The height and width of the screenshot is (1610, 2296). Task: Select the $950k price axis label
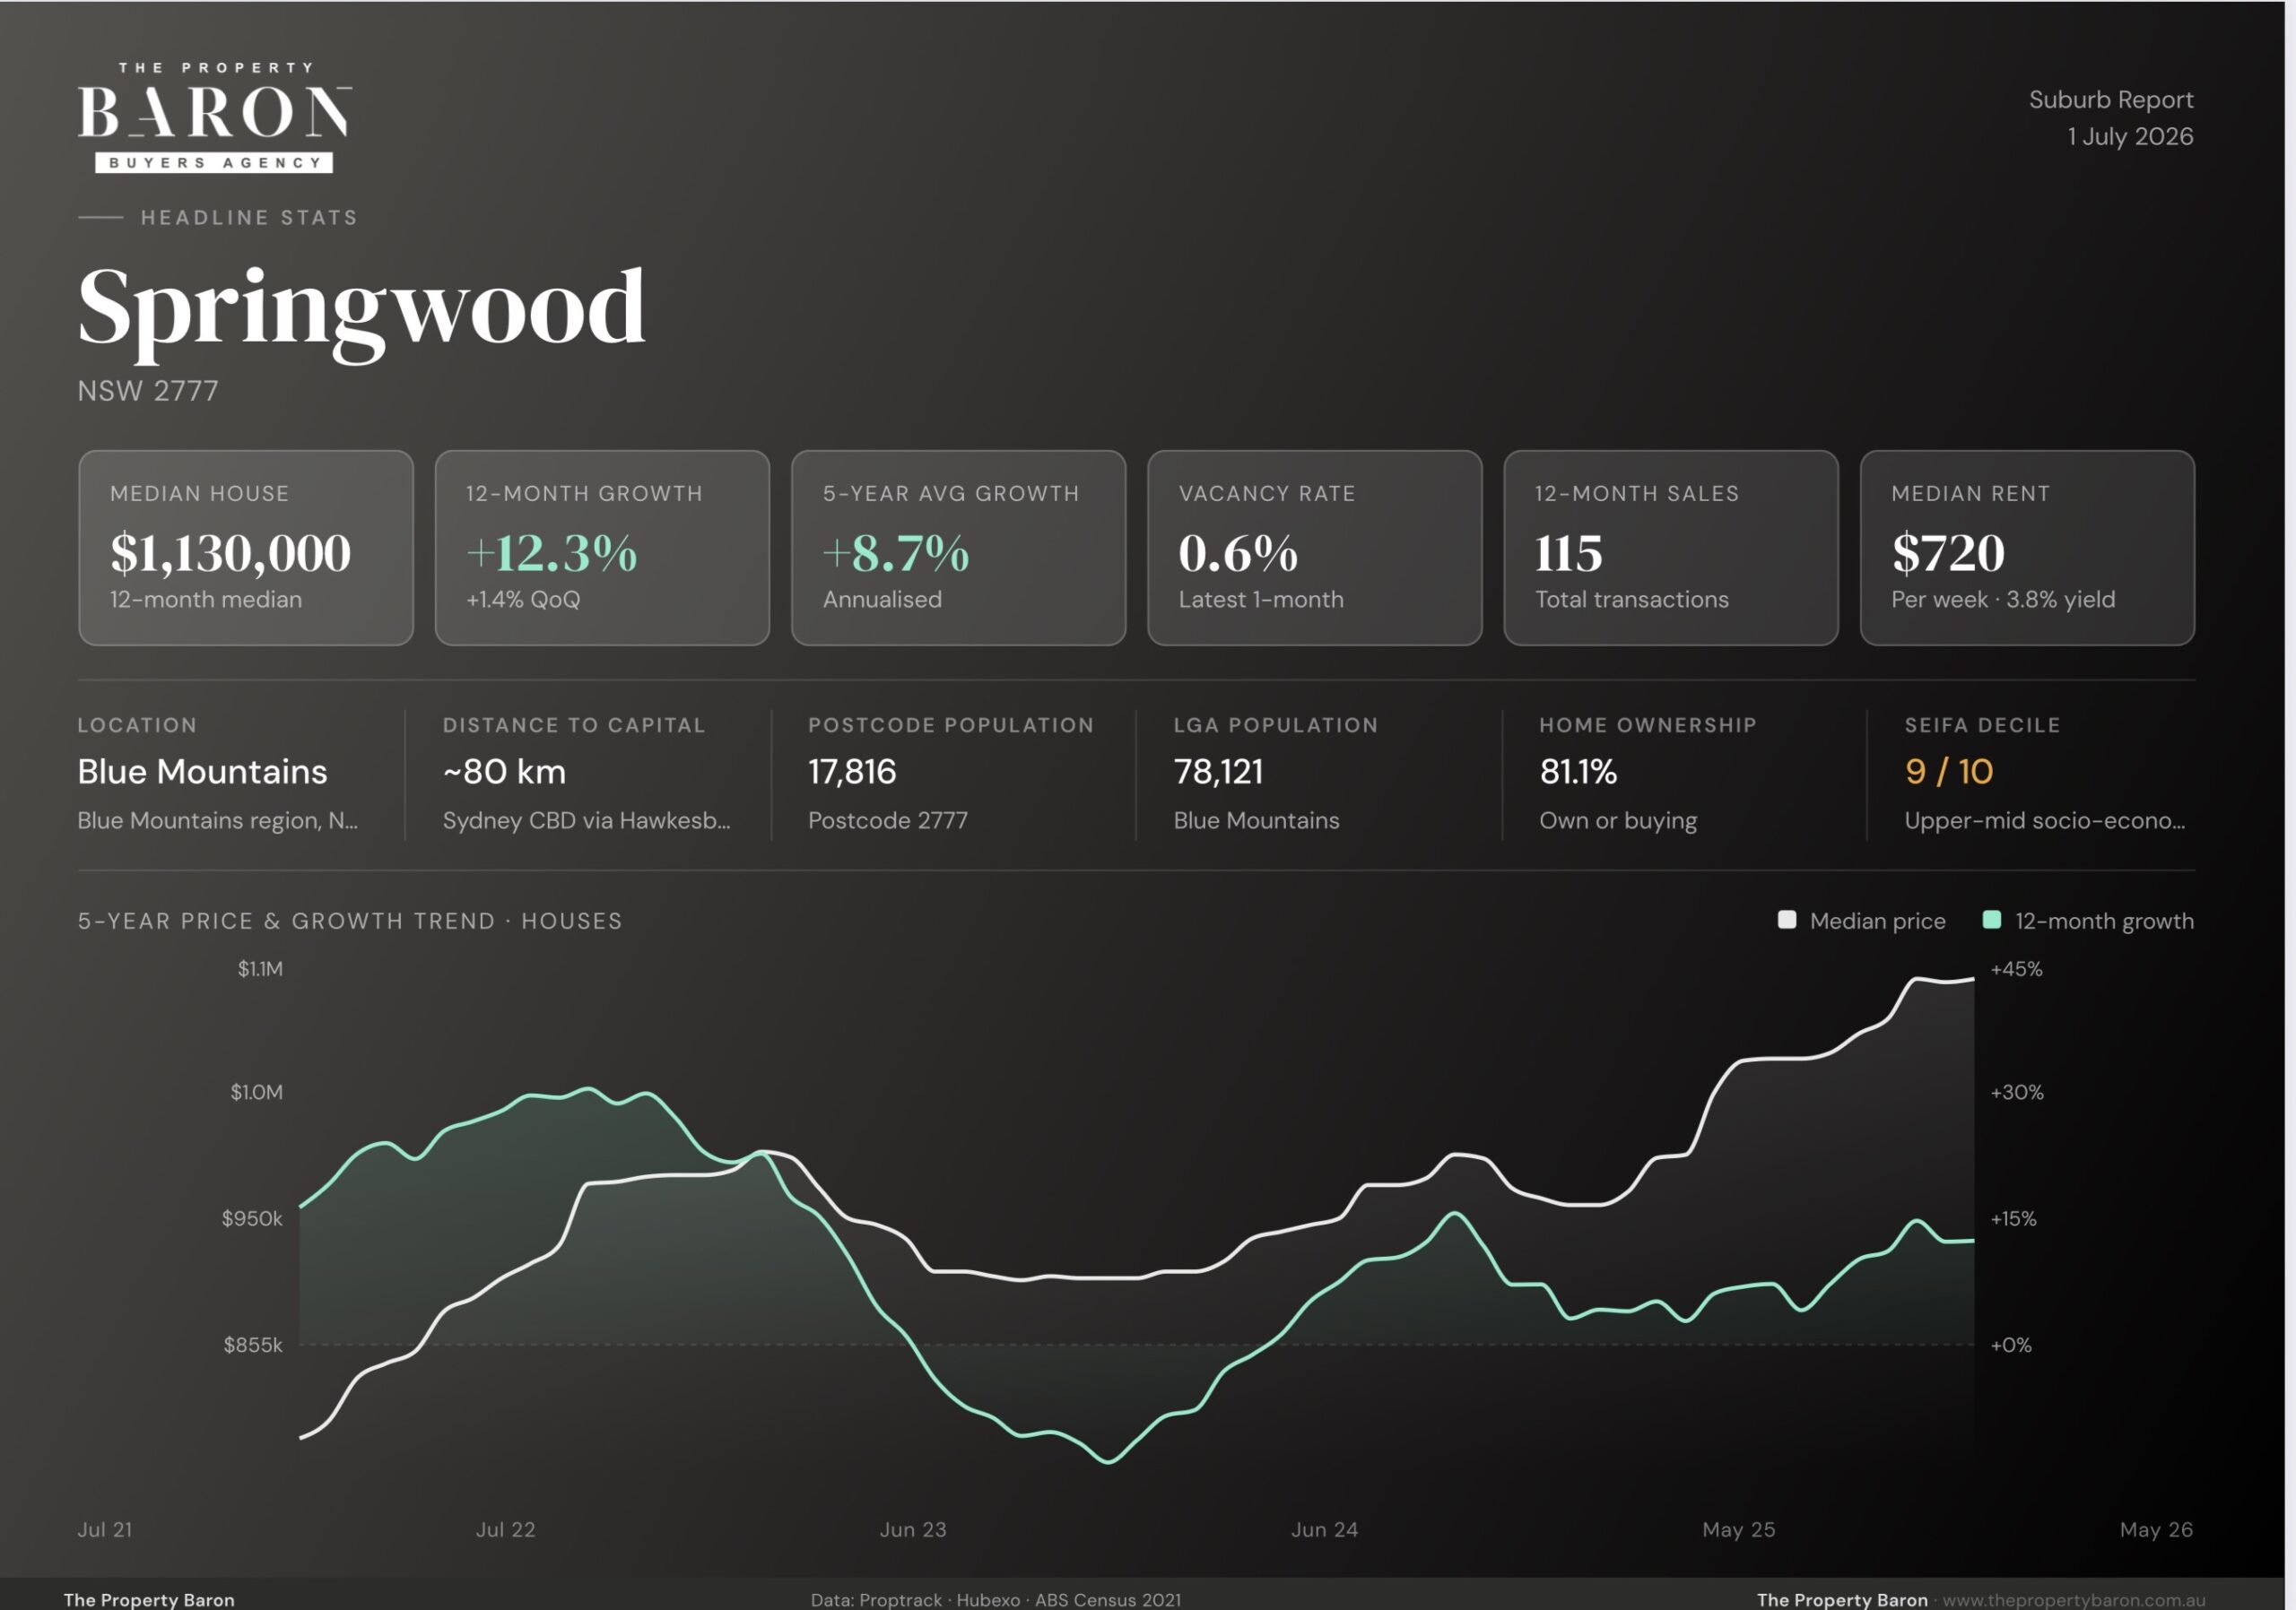[252, 1219]
